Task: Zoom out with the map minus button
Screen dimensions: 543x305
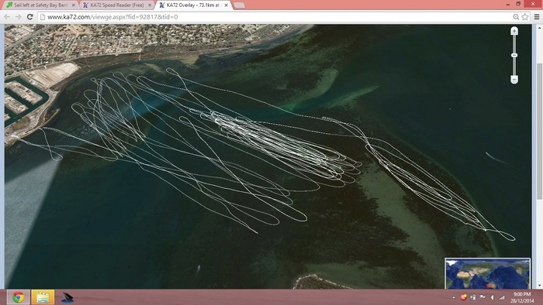Action: (514, 80)
